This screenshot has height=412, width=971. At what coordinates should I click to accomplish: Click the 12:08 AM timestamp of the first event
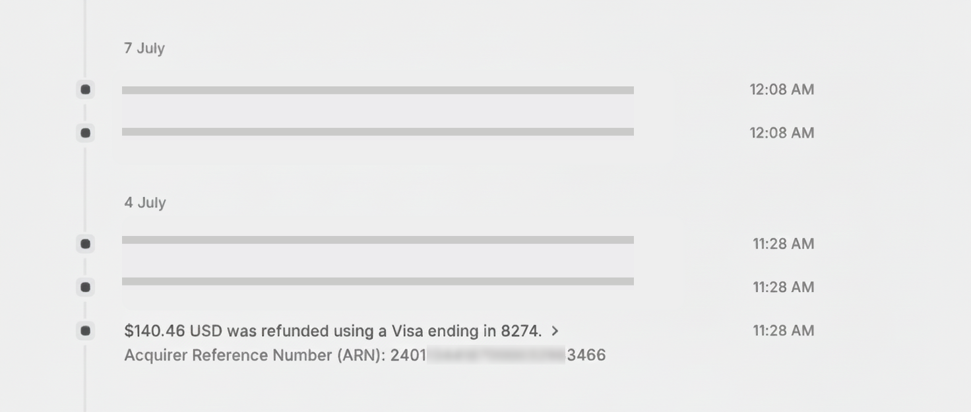click(781, 89)
